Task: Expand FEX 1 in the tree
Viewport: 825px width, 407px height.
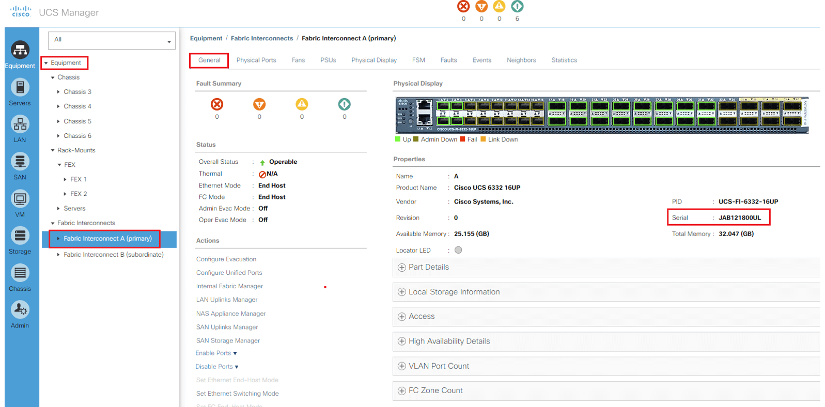Action: 65,179
